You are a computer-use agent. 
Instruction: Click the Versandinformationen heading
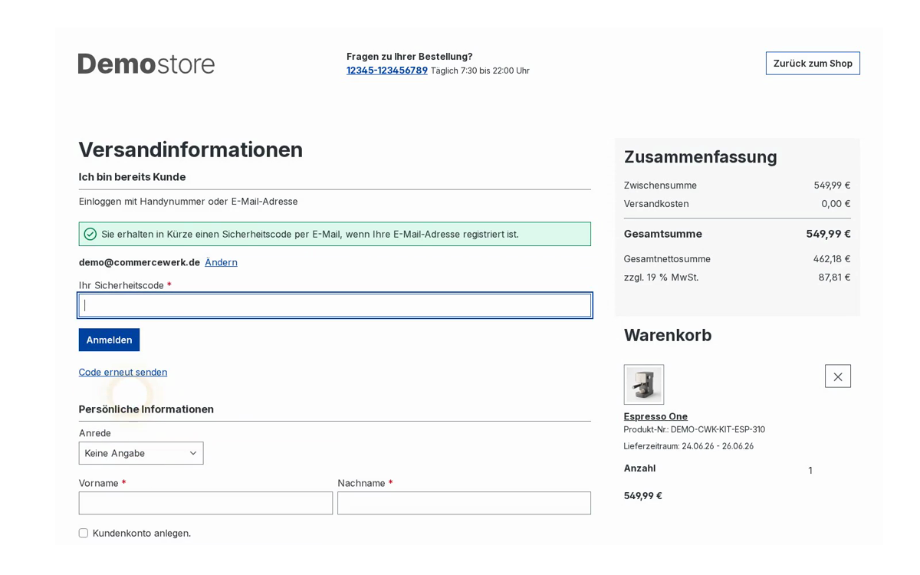pos(191,149)
